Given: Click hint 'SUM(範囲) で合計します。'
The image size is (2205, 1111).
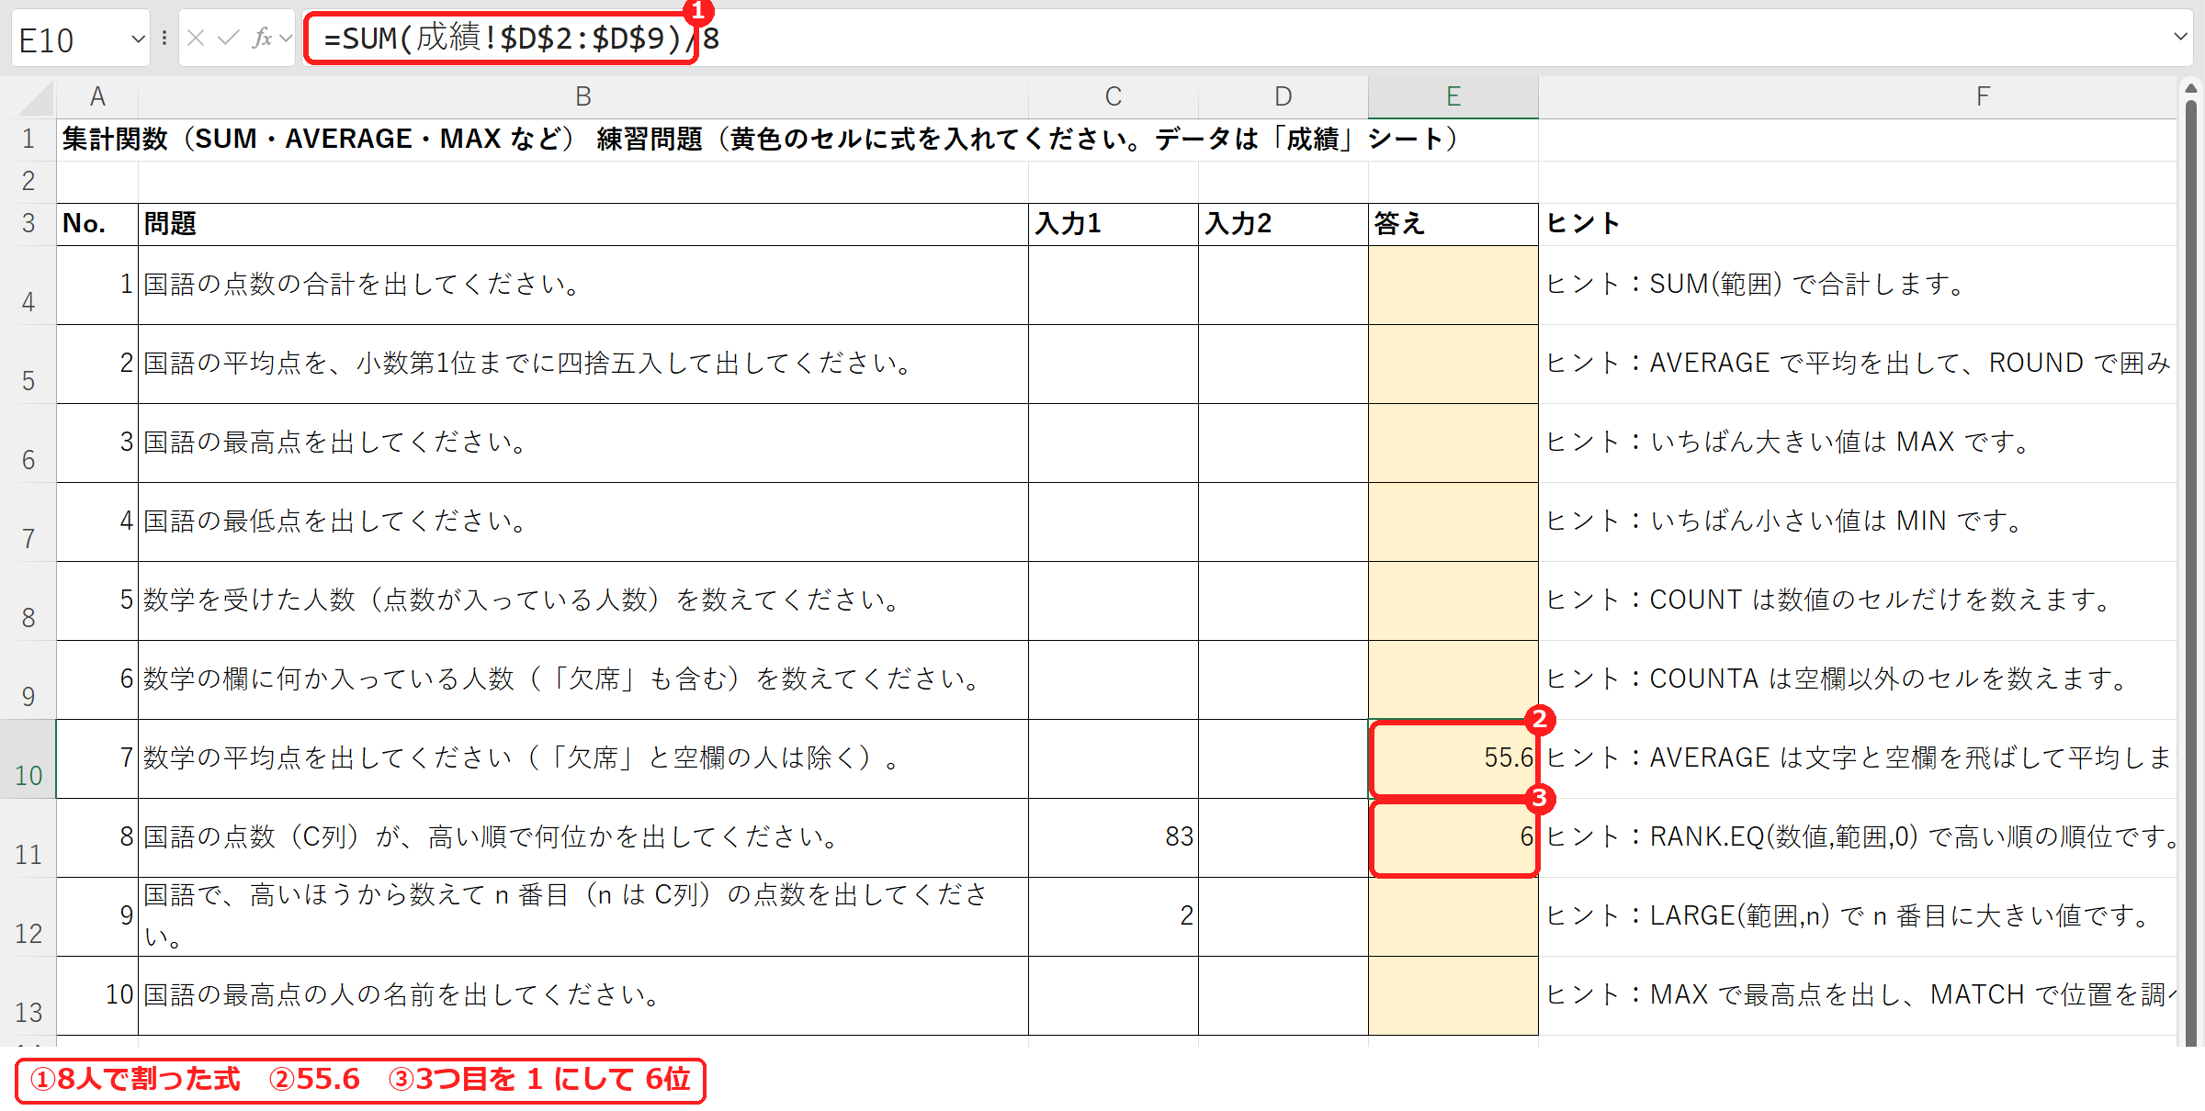Looking at the screenshot, I should pyautogui.click(x=1858, y=285).
